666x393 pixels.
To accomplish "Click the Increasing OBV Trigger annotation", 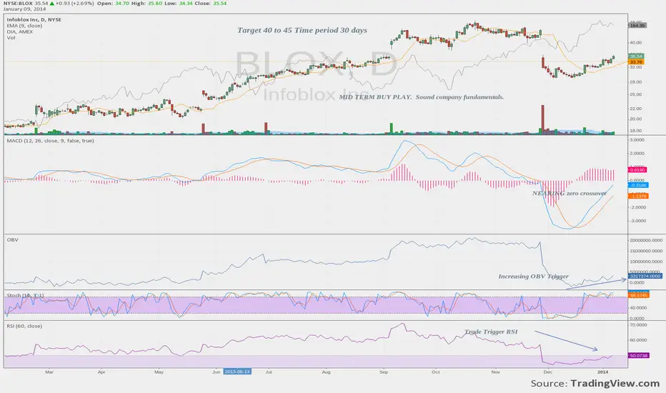I will (534, 276).
